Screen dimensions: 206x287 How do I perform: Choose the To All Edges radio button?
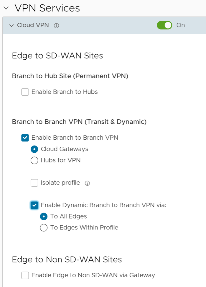click(44, 217)
